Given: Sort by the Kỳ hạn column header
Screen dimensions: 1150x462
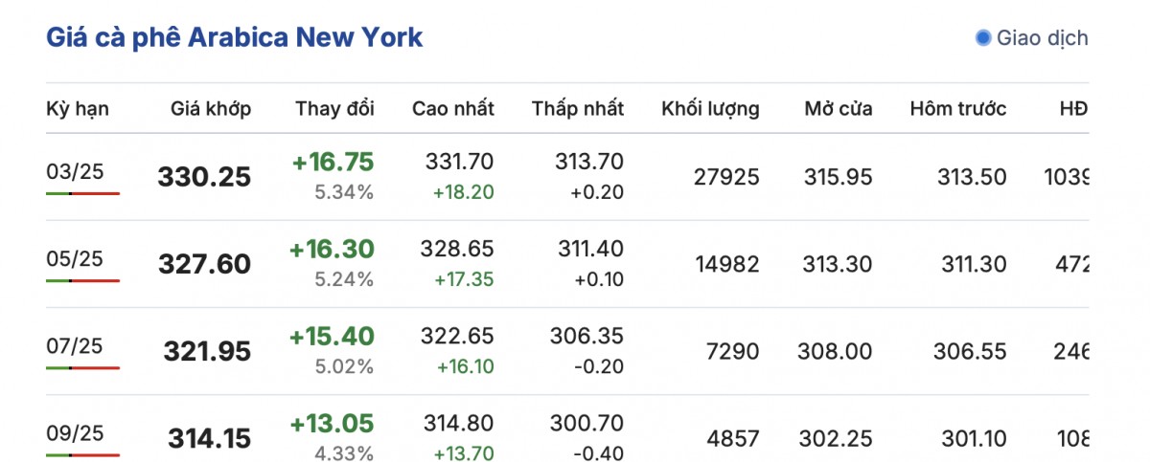Looking at the screenshot, I should click(x=78, y=108).
